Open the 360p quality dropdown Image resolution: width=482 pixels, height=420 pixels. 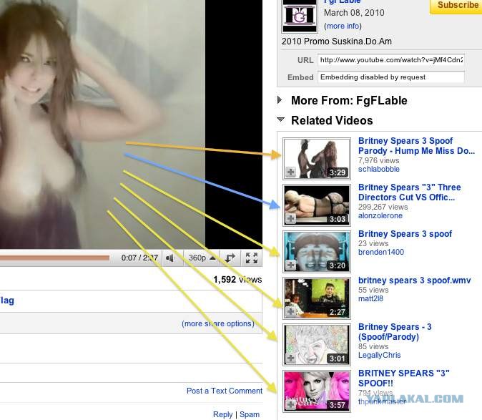pos(201,258)
